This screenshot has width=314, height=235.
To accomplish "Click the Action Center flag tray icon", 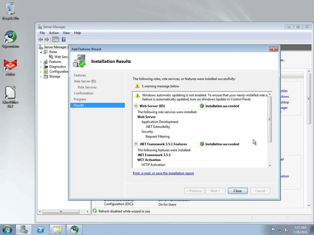I will coord(273,230).
